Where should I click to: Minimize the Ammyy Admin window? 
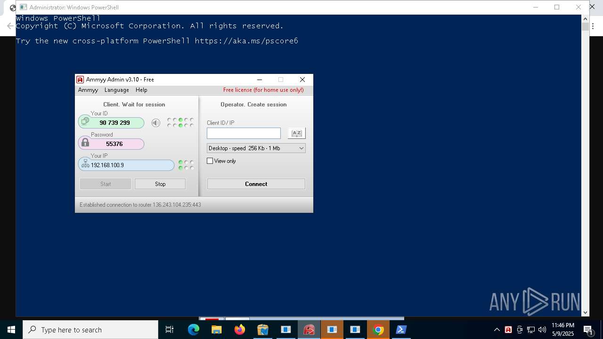[260, 80]
